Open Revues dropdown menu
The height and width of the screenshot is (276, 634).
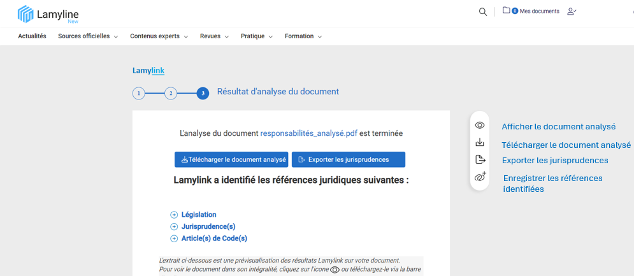[214, 36]
